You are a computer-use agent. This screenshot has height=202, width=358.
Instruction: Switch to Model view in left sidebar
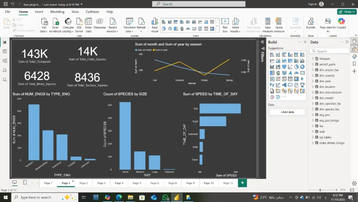[5, 61]
